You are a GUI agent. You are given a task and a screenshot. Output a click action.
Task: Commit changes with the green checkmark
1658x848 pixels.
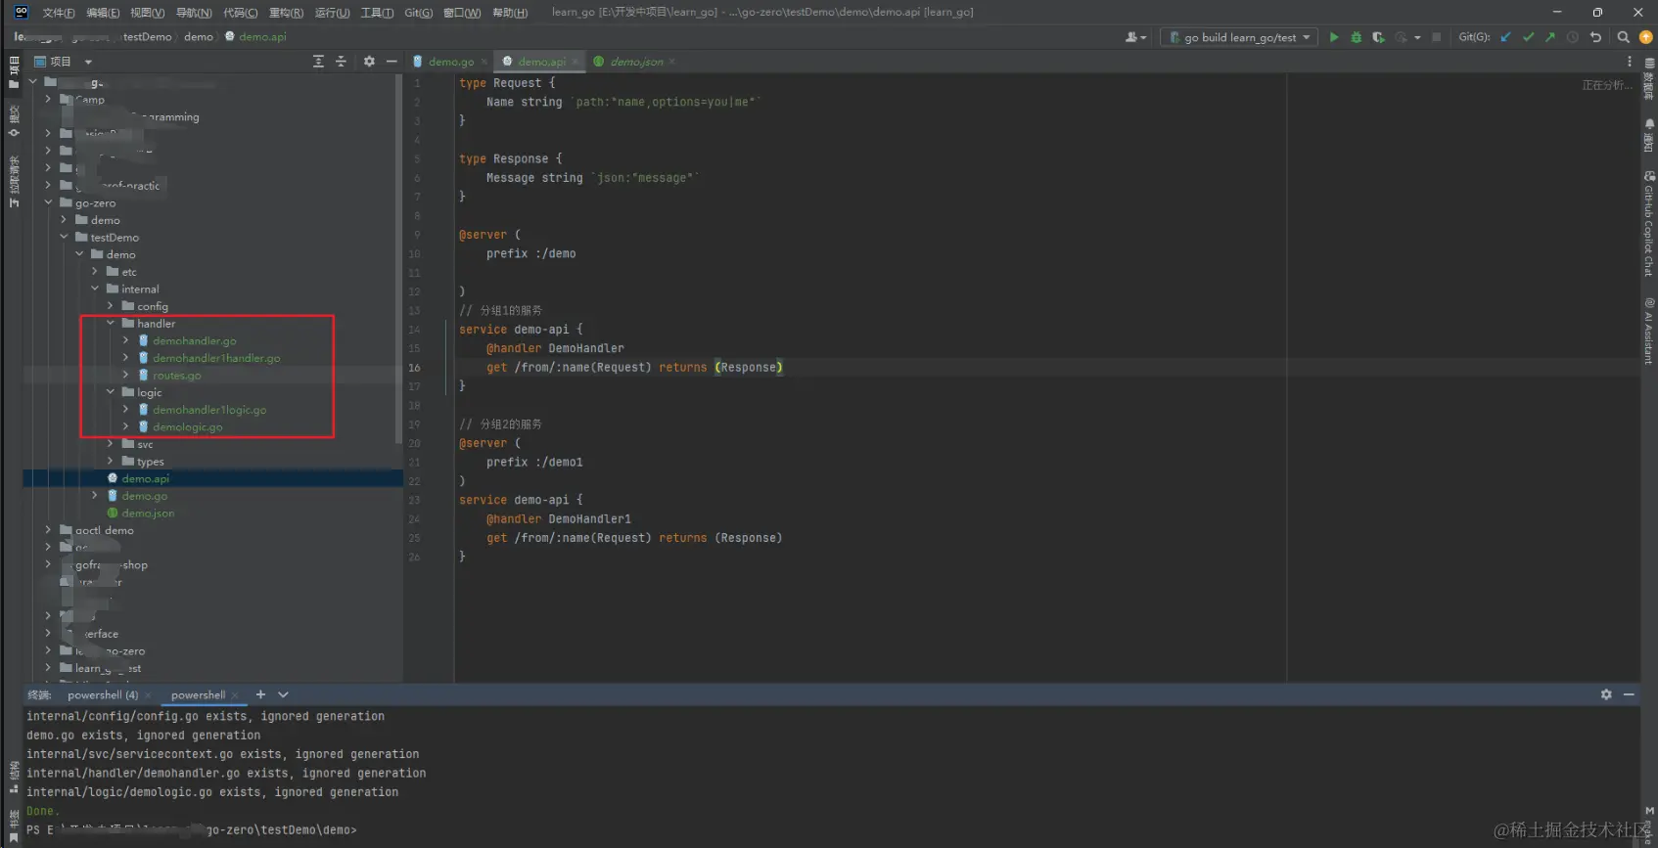tap(1528, 37)
